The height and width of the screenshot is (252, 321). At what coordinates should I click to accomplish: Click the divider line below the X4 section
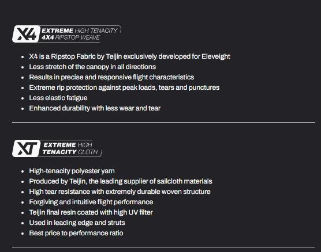(x=163, y=122)
